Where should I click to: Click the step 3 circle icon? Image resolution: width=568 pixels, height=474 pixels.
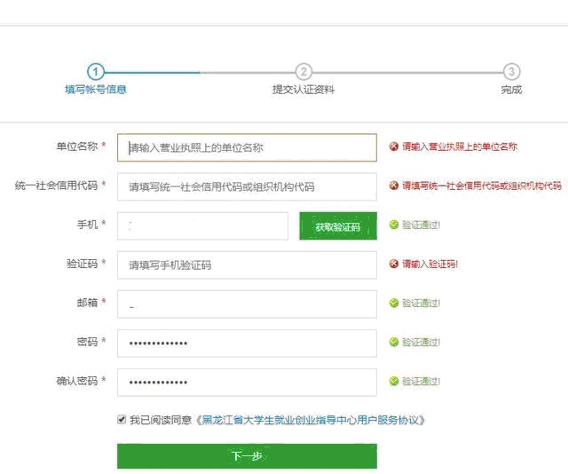tap(511, 72)
